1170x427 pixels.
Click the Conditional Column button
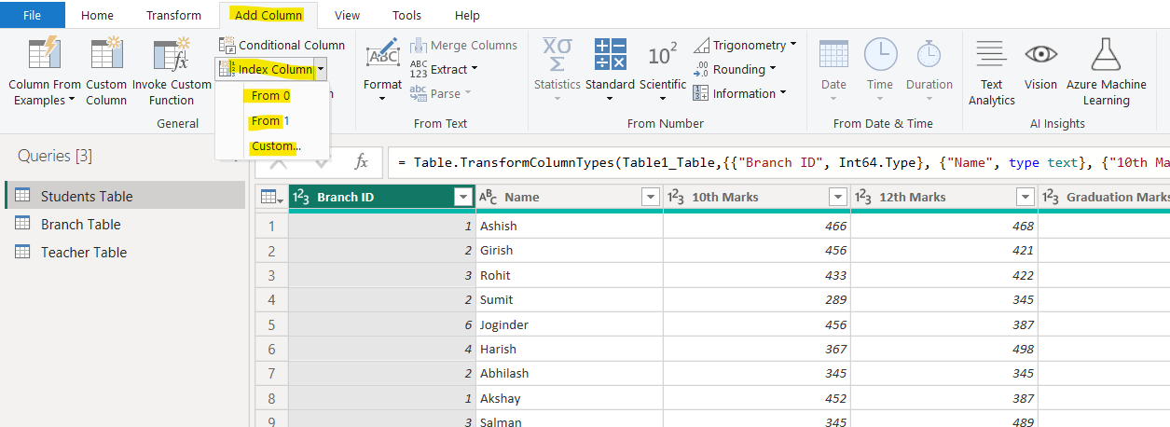click(282, 45)
